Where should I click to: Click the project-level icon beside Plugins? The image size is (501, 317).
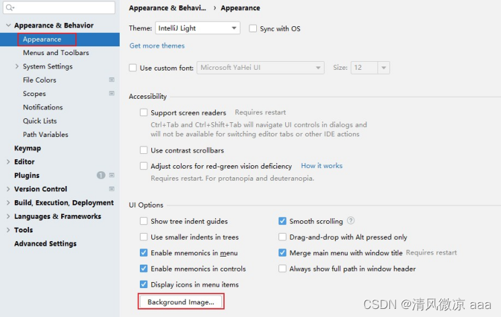click(x=112, y=175)
